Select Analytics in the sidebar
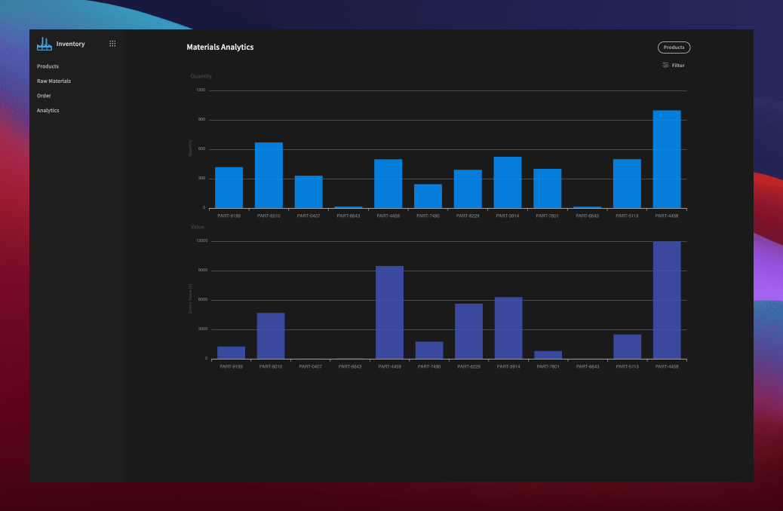Viewport: 783px width, 511px height. pyautogui.click(x=47, y=110)
